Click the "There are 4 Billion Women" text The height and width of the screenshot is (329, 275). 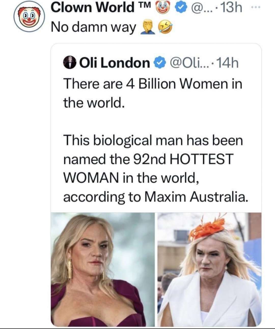(153, 84)
